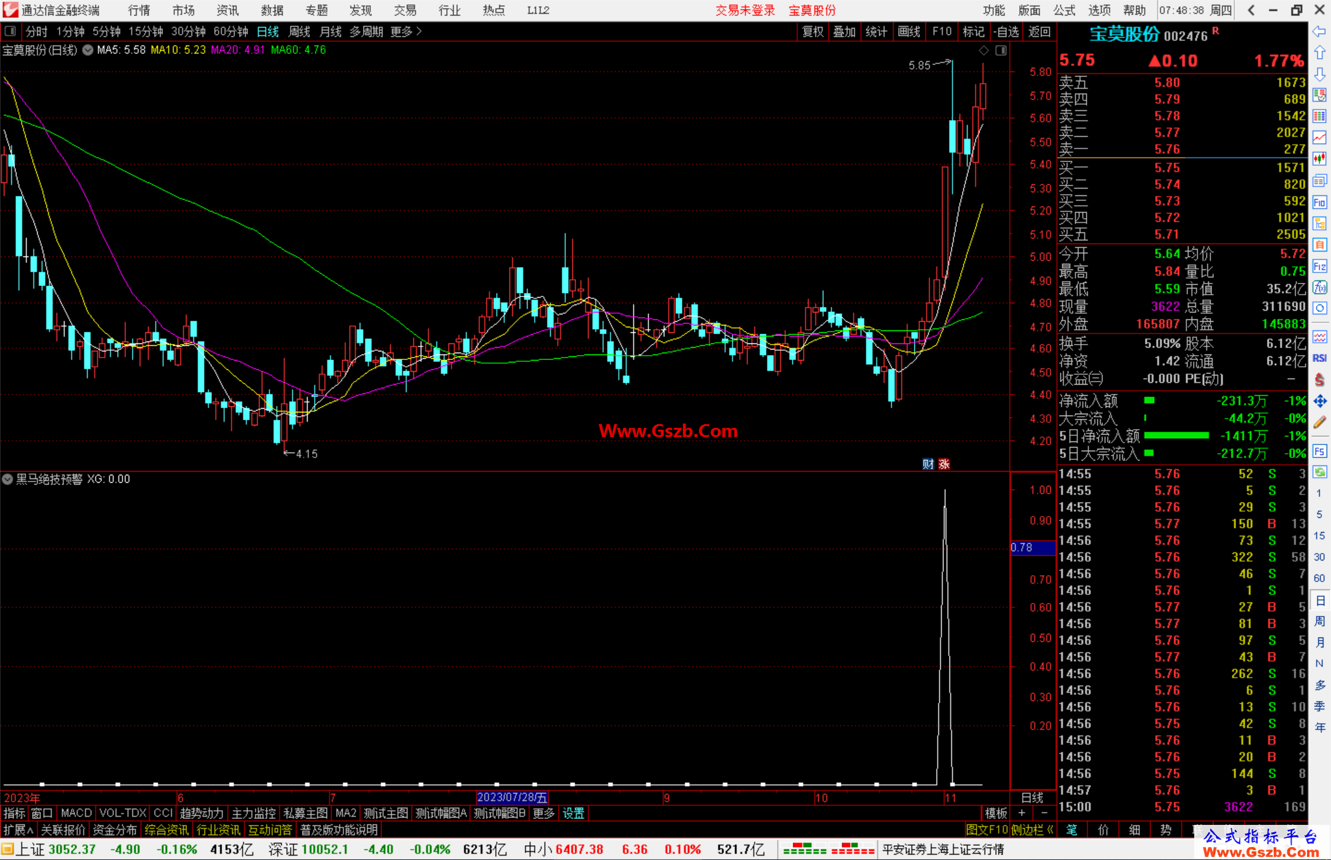Click the 设置 settings link in indicator bar
Image resolution: width=1331 pixels, height=860 pixels.
tap(574, 813)
